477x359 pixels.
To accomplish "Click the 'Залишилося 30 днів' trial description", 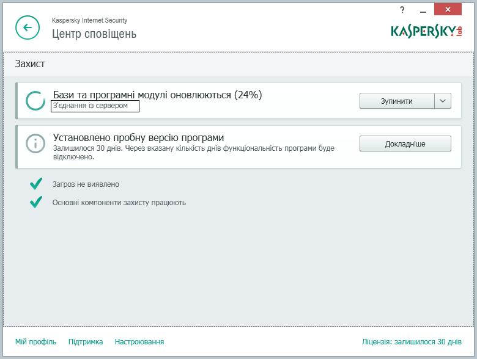I will tap(194, 153).
